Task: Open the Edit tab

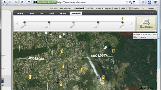Action: pyautogui.click(x=42, y=13)
